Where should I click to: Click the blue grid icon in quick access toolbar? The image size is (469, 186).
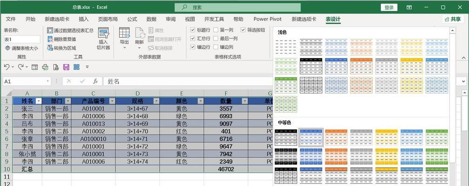click(x=77, y=67)
